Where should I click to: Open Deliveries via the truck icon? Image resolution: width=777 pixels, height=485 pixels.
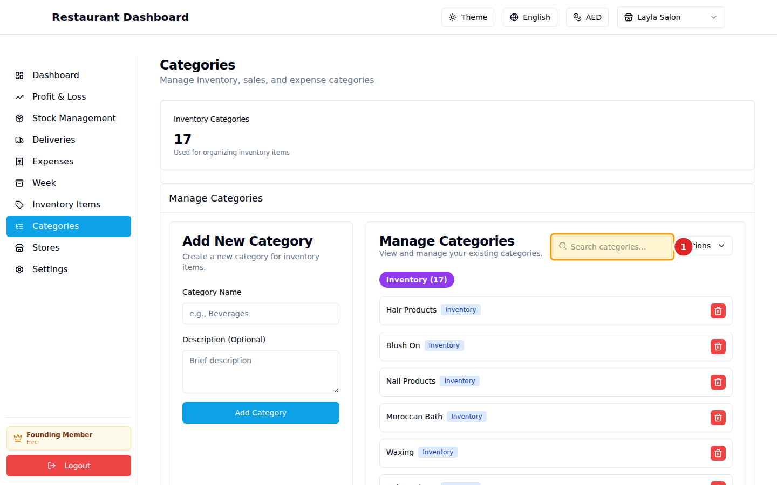[x=19, y=140]
